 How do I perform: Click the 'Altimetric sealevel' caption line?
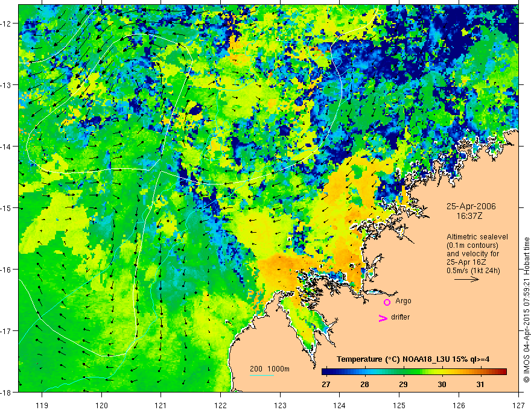point(477,237)
